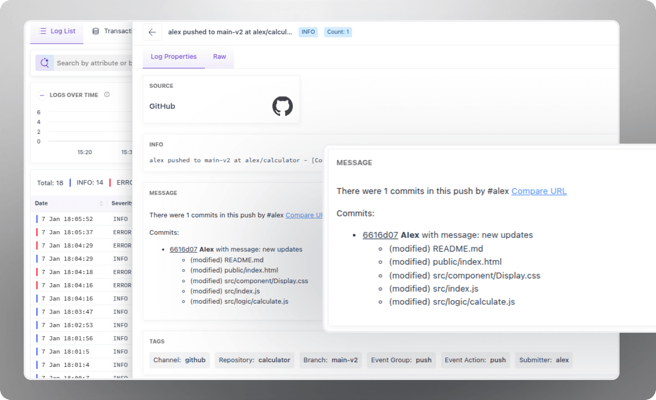Click (modified) README.md in enlarged message
656x400 pixels.
click(x=436, y=249)
